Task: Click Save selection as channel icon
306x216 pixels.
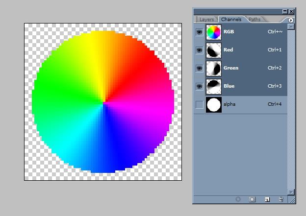Action: [x=252, y=199]
